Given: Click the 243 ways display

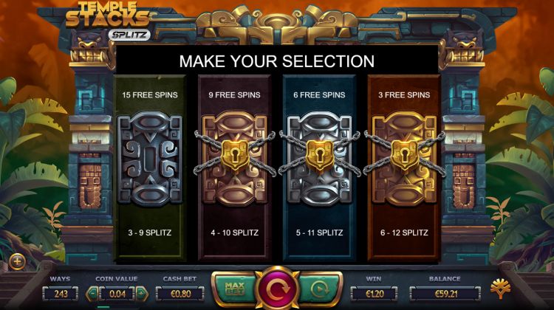Looking at the screenshot, I should [61, 294].
